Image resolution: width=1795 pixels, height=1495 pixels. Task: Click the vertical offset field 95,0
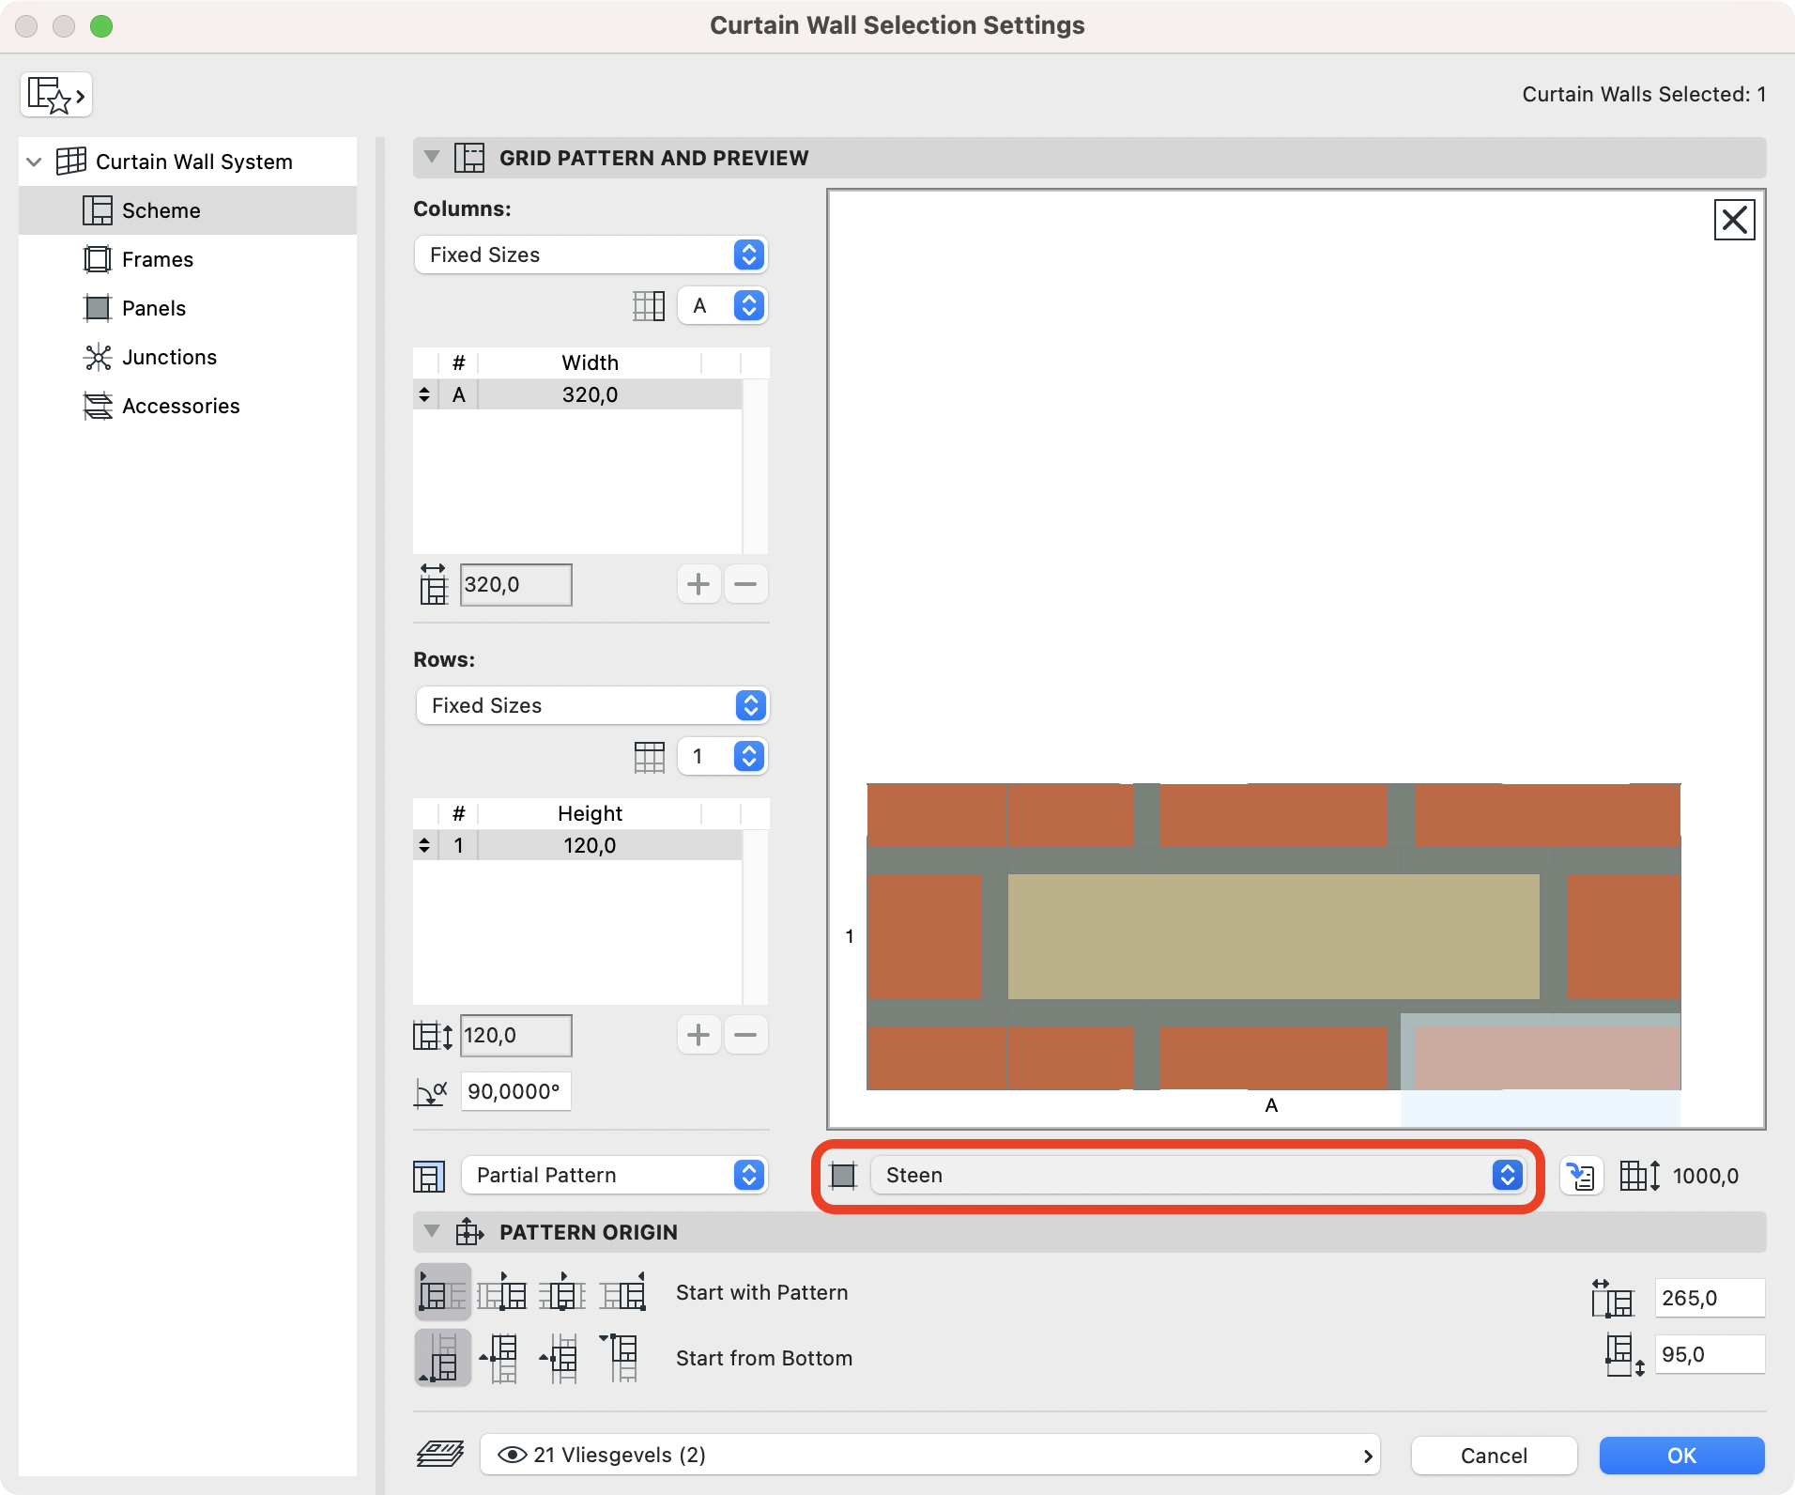point(1710,1354)
